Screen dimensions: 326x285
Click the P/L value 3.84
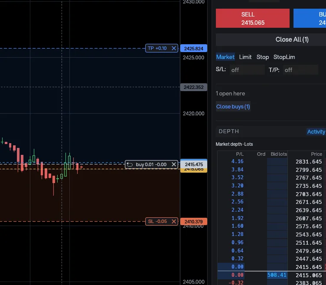click(x=237, y=170)
